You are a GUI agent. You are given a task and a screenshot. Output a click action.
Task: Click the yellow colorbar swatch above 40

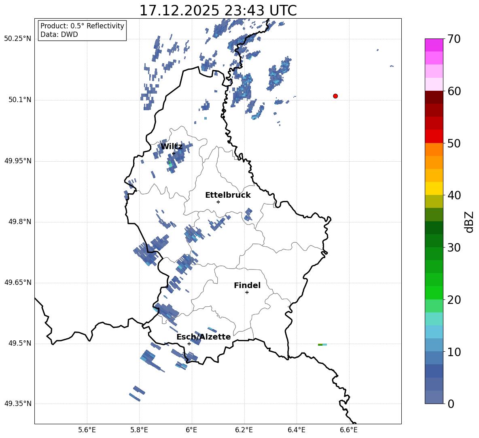click(x=434, y=188)
